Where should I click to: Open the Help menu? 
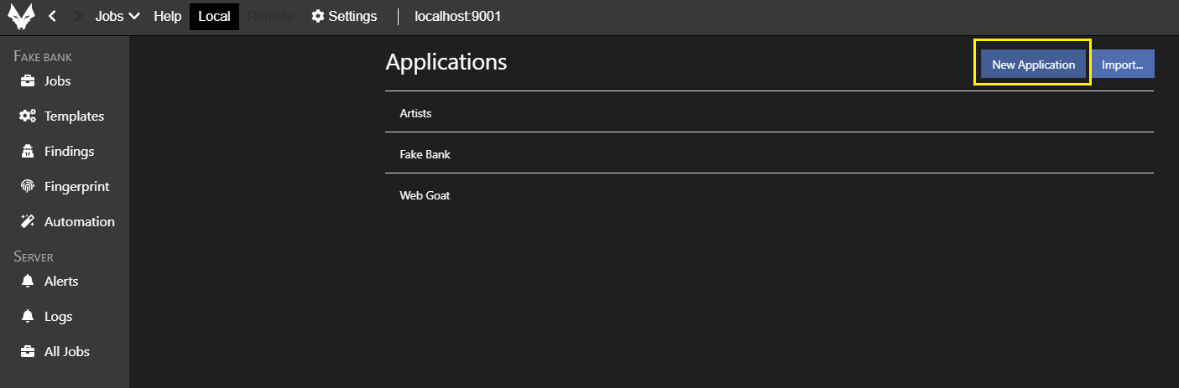pos(168,17)
